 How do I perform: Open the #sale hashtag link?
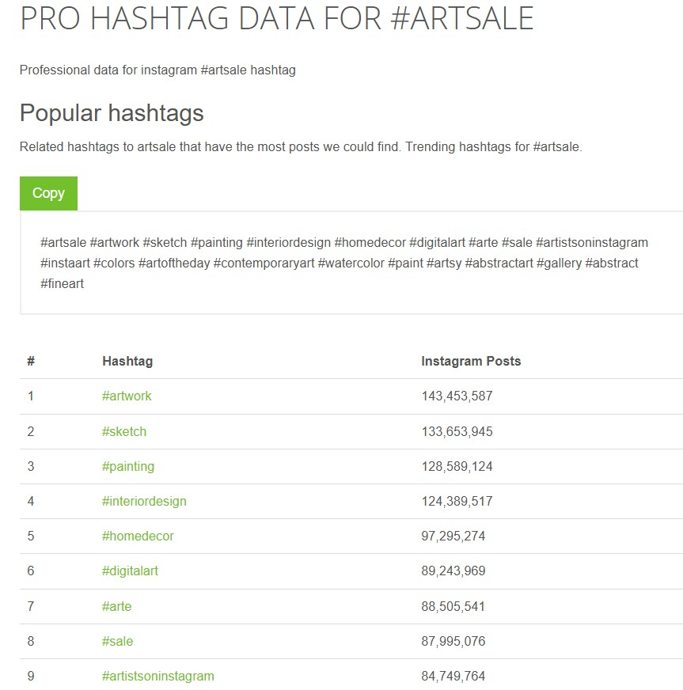point(117,641)
